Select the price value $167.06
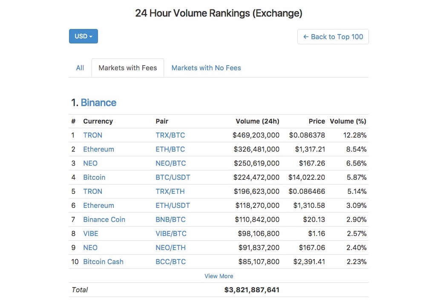Viewport: 426px width, 308px height. click(x=312, y=248)
